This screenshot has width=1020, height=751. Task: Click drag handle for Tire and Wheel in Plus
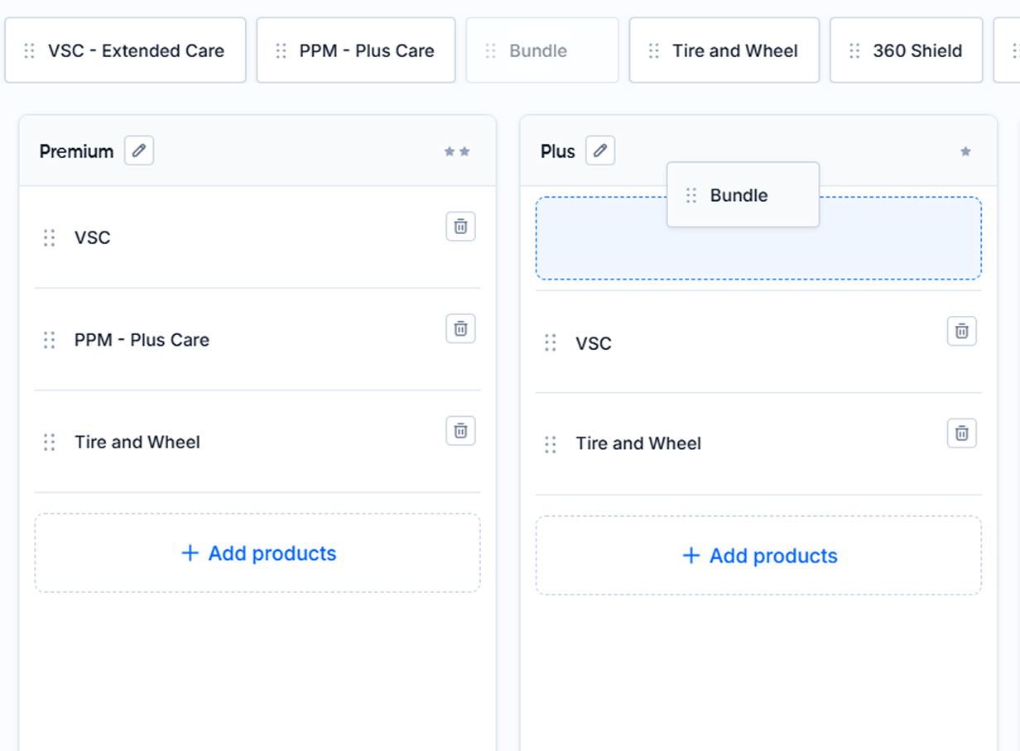(551, 444)
